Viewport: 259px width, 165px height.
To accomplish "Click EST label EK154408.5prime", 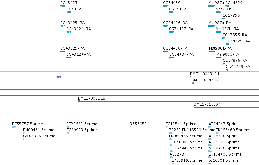I will pyautogui.click(x=225, y=154).
